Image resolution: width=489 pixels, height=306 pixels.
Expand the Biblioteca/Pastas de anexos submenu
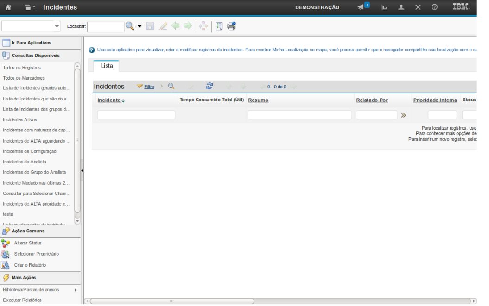point(75,290)
